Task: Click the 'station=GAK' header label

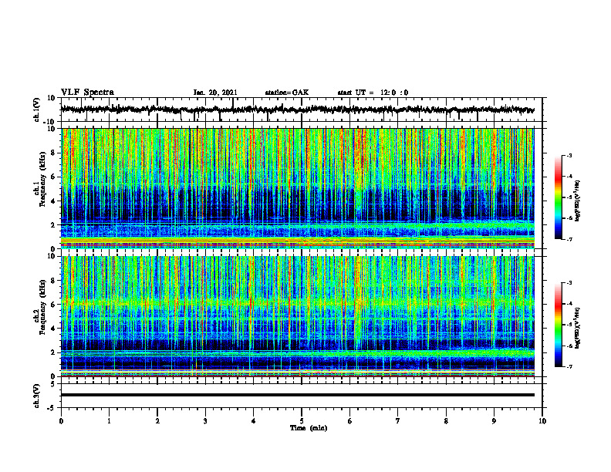Action: [287, 93]
